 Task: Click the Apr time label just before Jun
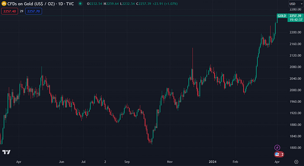pos(19,162)
